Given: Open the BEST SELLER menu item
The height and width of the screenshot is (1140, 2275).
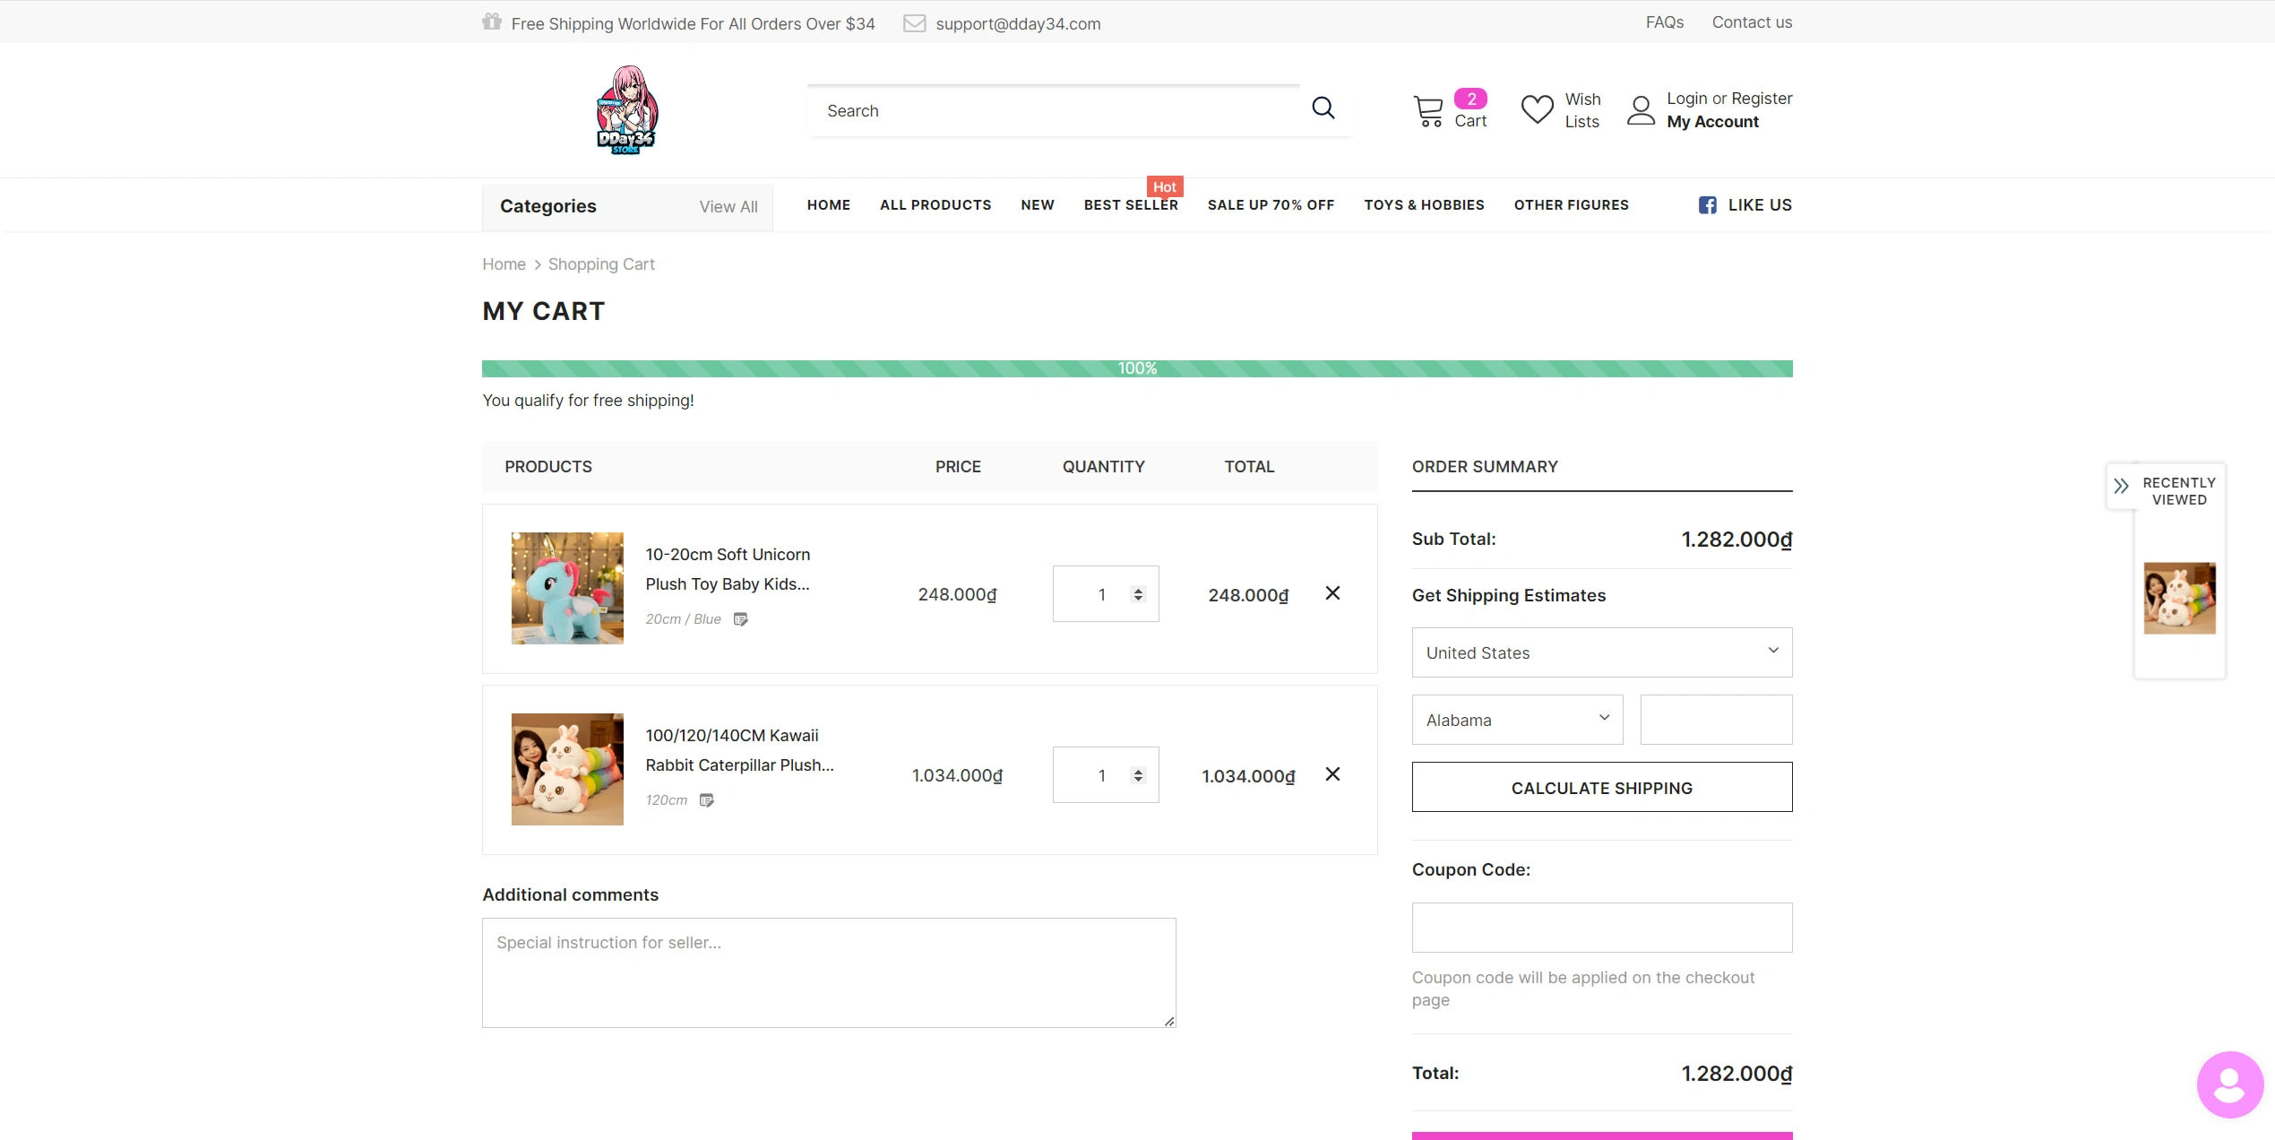Looking at the screenshot, I should click(1131, 205).
